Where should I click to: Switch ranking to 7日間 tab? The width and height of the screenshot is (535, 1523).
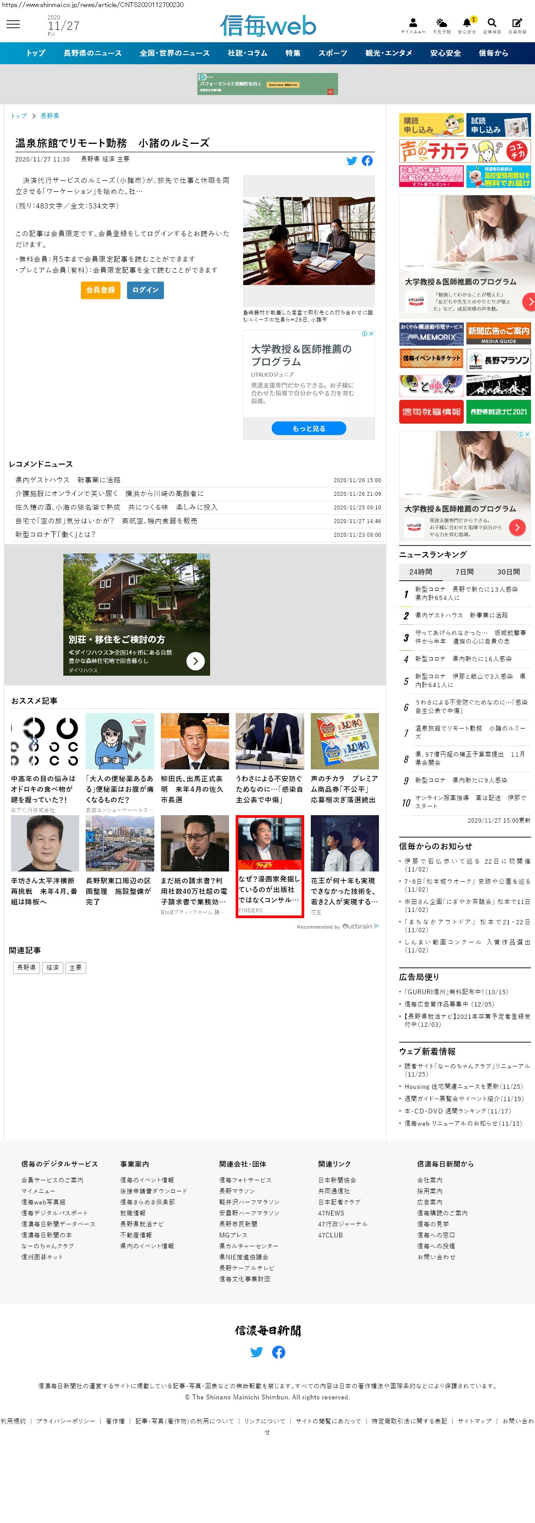pyautogui.click(x=464, y=572)
